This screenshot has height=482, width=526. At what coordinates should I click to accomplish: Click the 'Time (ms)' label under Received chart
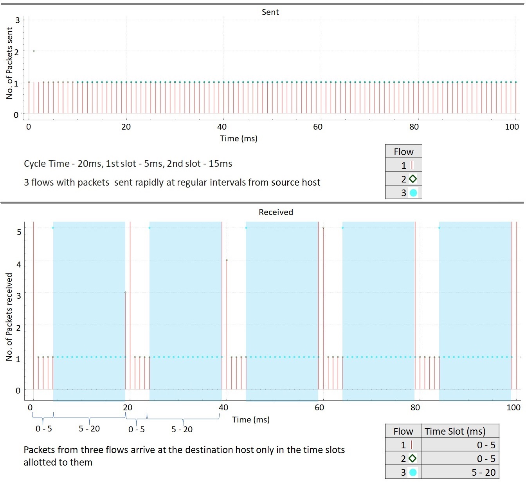click(251, 420)
